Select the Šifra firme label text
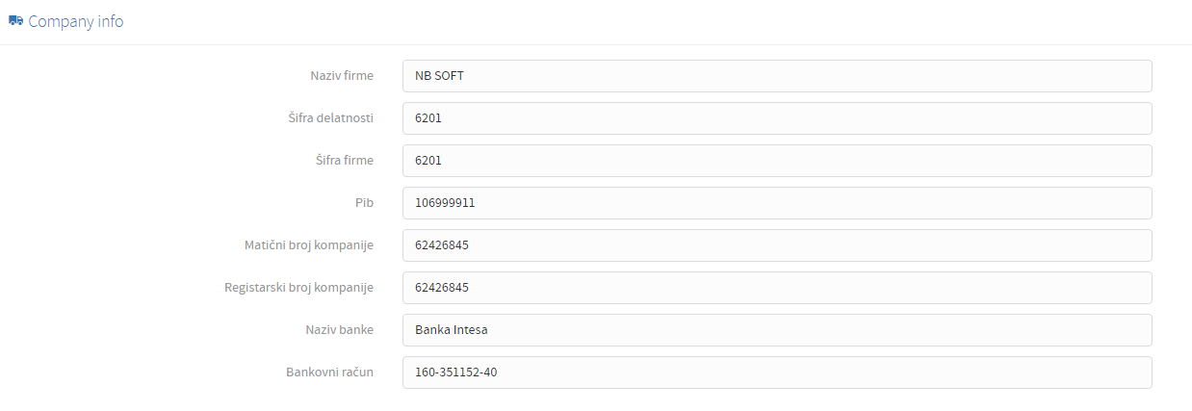 (339, 161)
